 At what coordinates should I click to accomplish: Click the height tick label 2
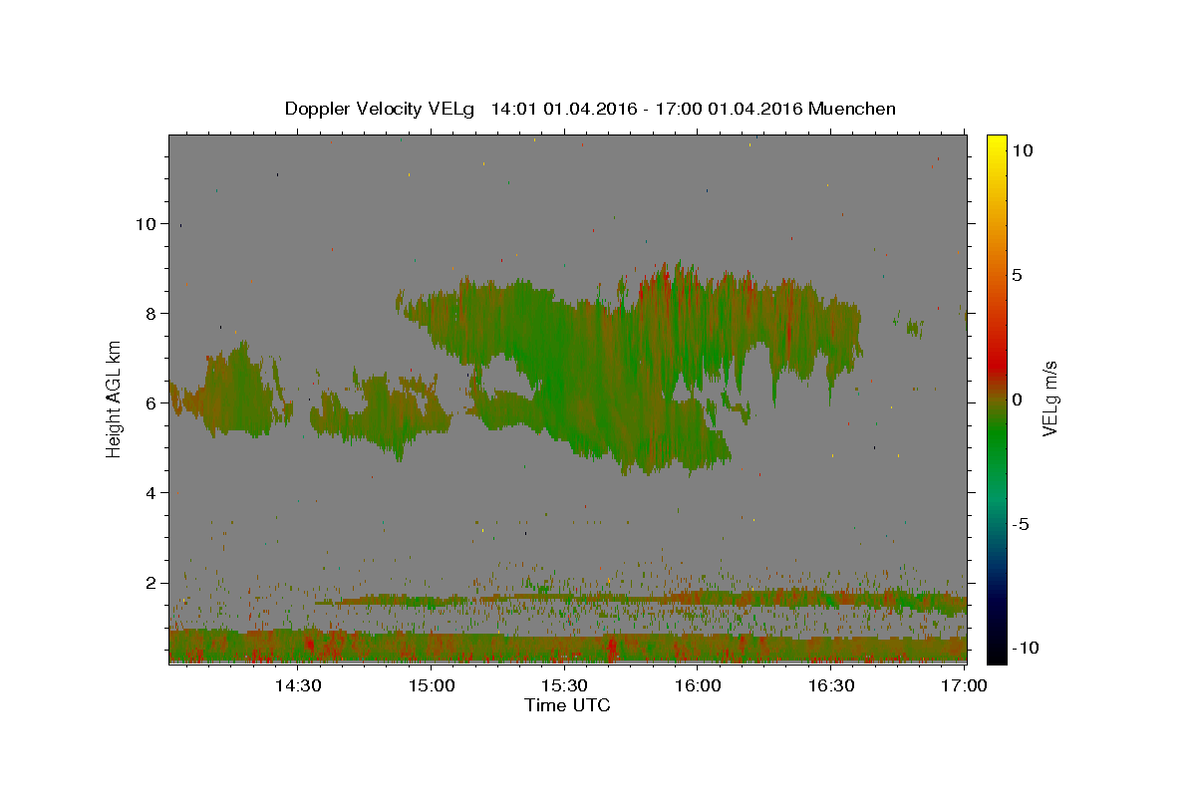[150, 583]
